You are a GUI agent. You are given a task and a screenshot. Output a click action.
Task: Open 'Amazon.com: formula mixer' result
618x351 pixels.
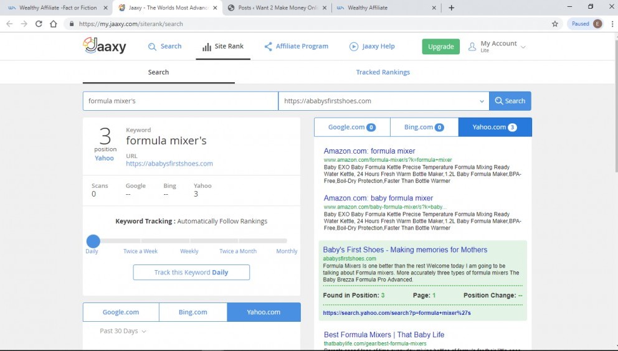pos(369,151)
